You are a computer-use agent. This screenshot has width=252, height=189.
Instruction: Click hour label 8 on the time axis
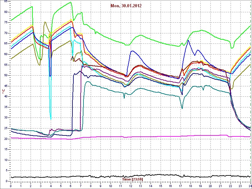91,186
